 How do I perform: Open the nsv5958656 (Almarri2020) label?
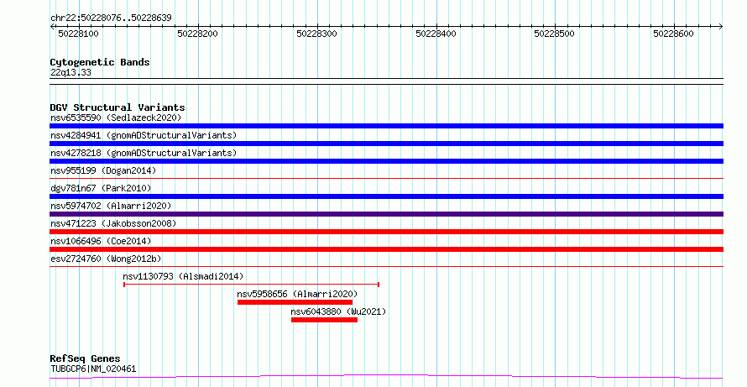297,294
